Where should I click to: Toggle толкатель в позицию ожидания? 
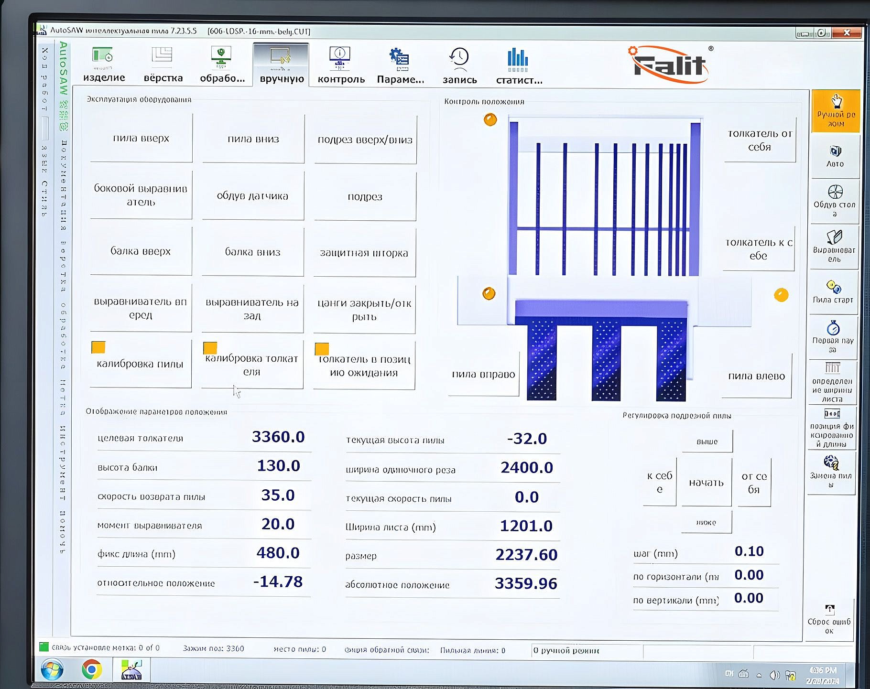(364, 366)
